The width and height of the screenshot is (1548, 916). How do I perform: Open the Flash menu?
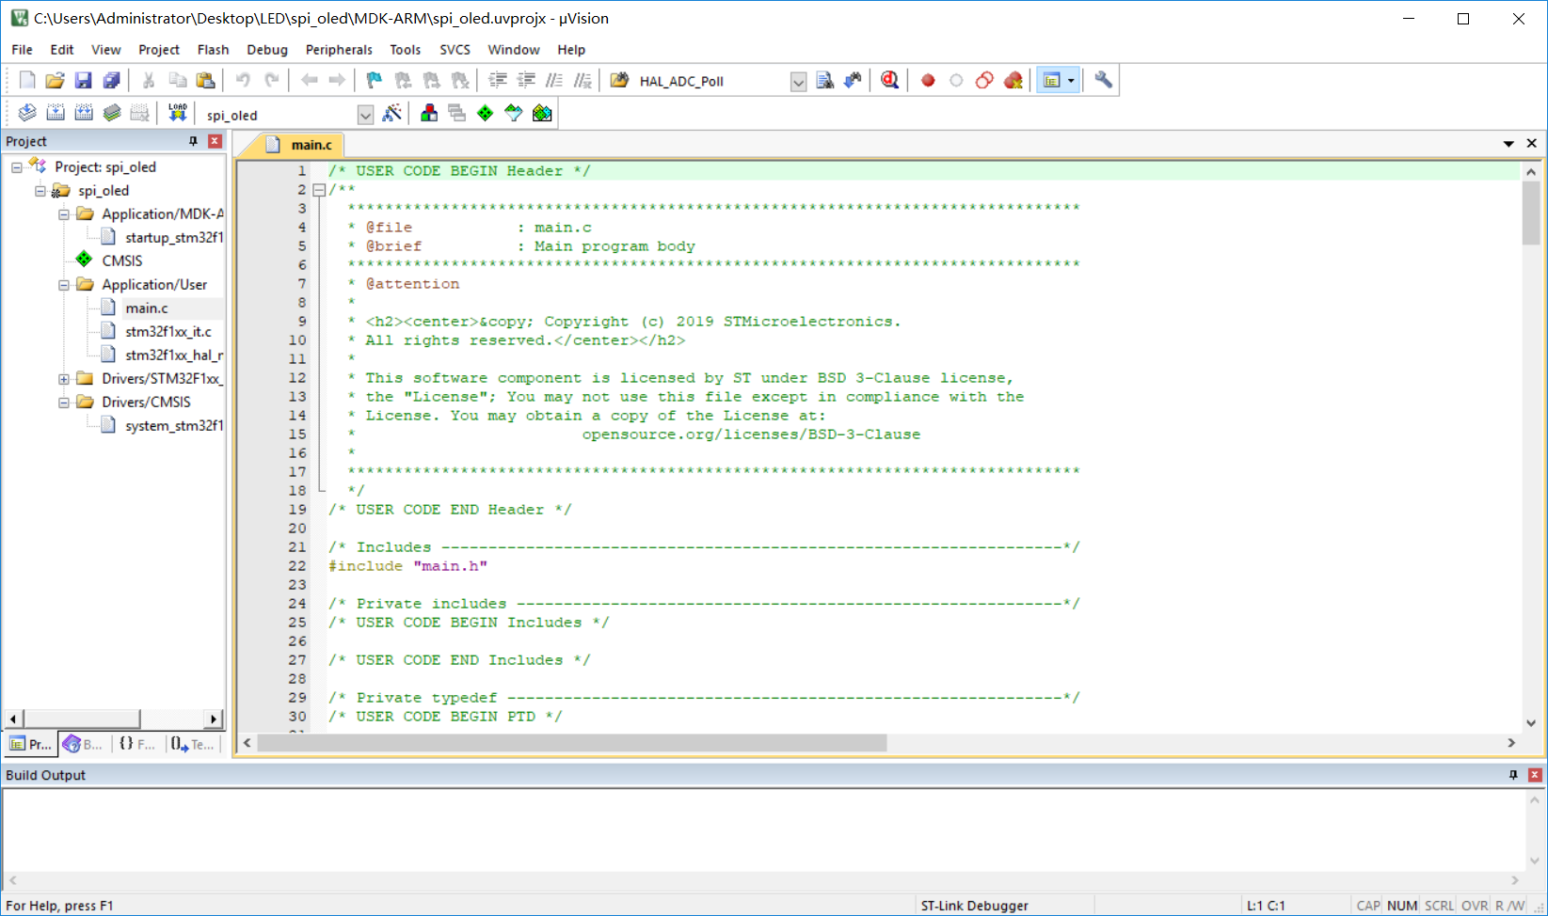pyautogui.click(x=214, y=50)
